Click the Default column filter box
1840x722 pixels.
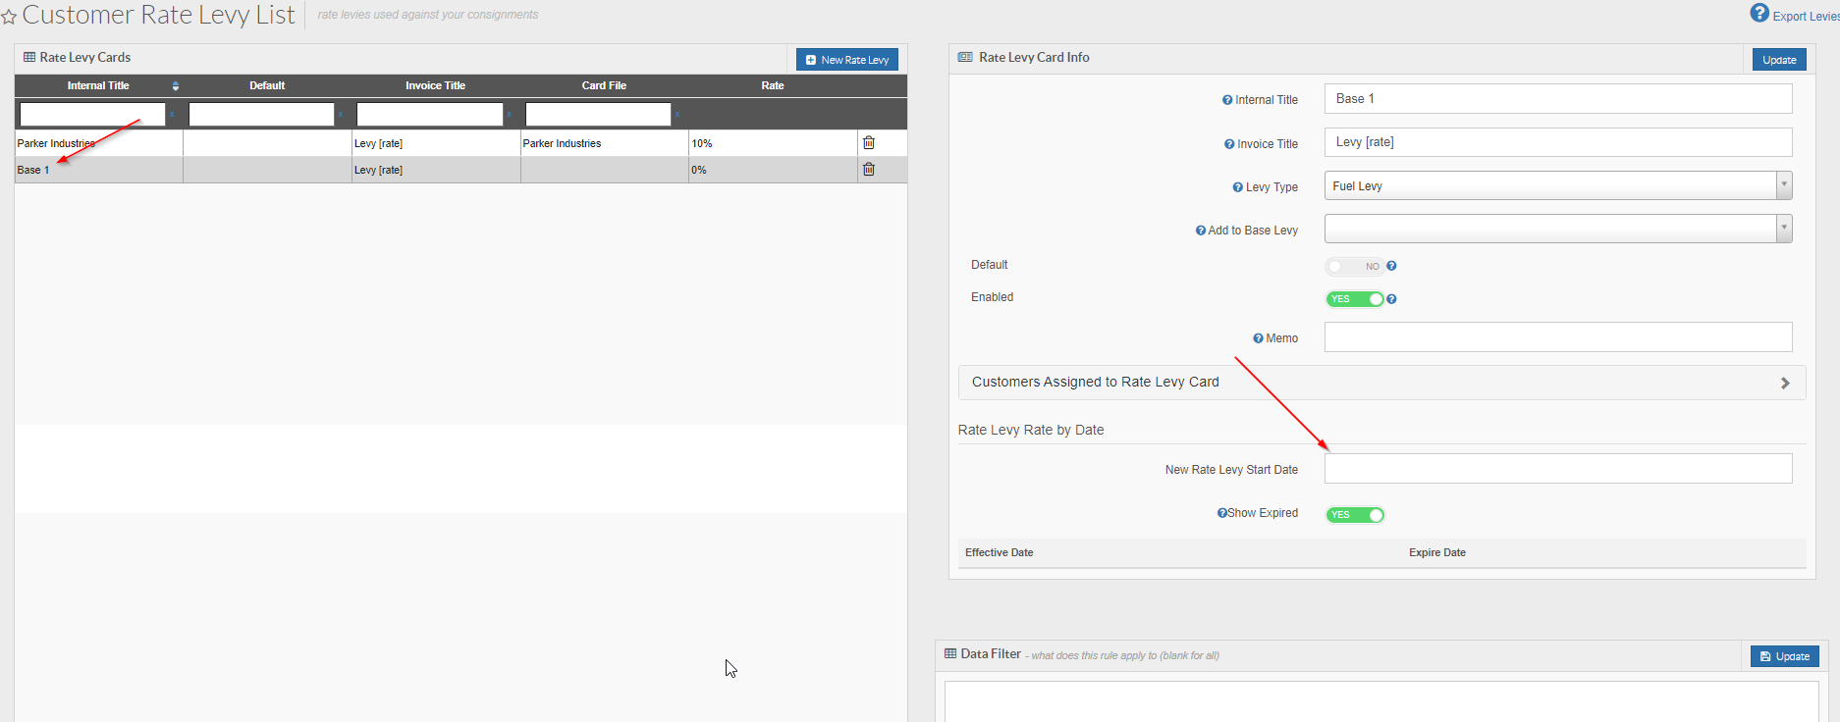[x=261, y=115]
